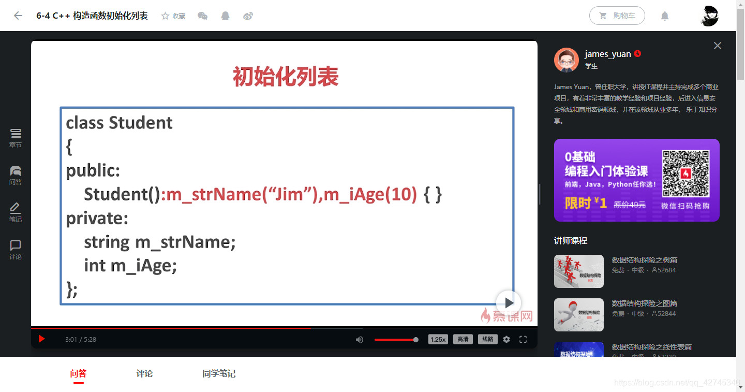745x392 pixels.
Task: Open the 数据结构探险之线性表篇 thumbnail
Action: 579,350
